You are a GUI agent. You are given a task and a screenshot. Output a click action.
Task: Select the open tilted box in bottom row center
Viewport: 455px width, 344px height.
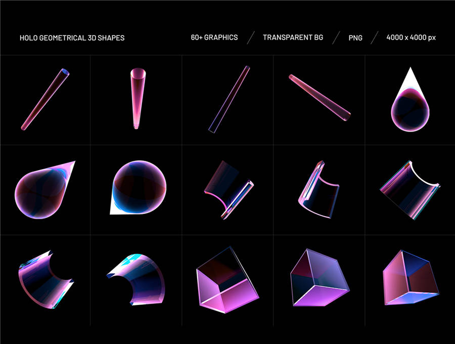point(226,280)
